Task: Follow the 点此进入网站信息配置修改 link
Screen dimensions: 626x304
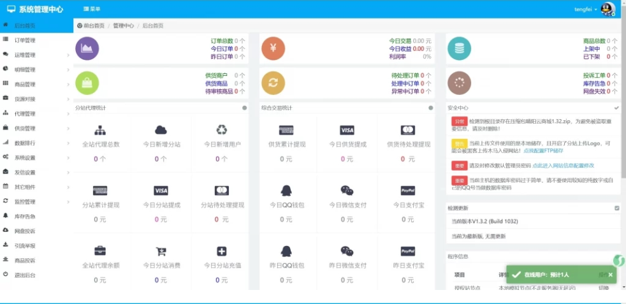Action: (x=564, y=166)
